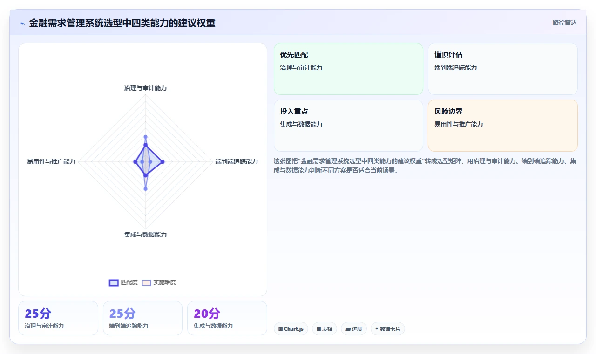Viewport: 596px width, 354px height.
Task: Select the 风险边界 card
Action: pyautogui.click(x=503, y=126)
